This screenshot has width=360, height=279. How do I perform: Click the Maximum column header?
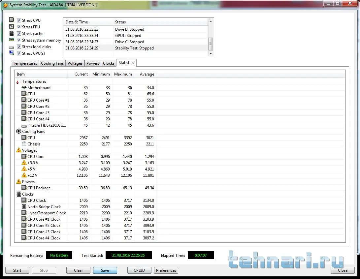click(123, 74)
